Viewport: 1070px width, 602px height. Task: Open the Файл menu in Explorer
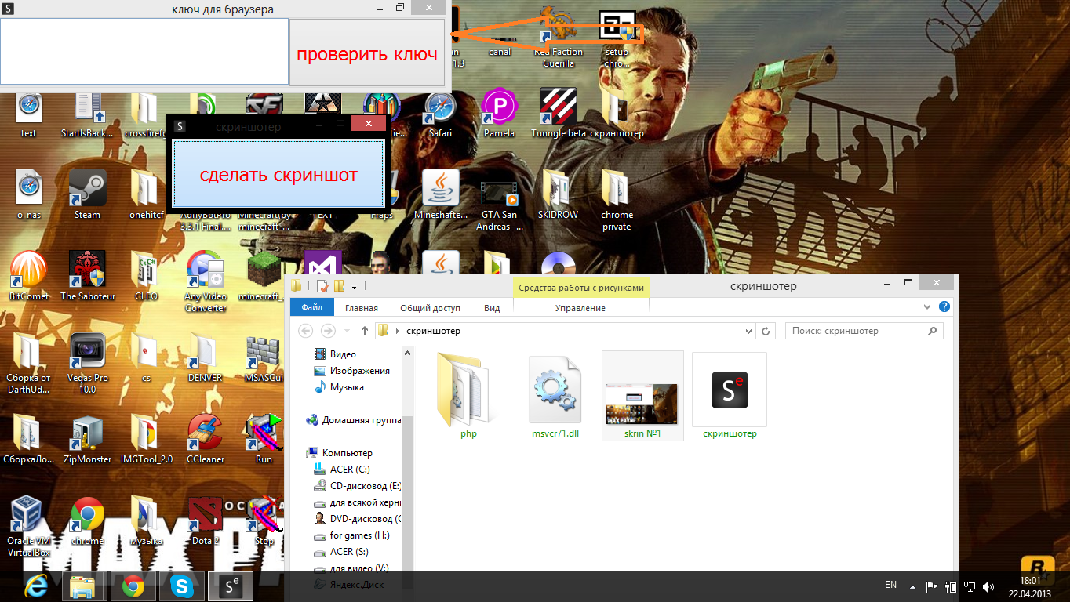[x=311, y=308]
